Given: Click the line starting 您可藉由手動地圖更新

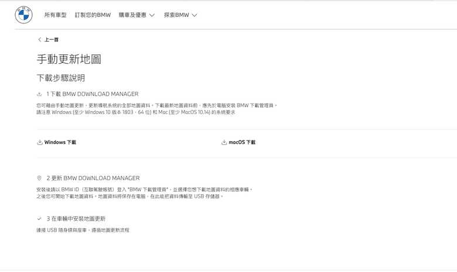Looking at the screenshot, I should click(157, 105).
